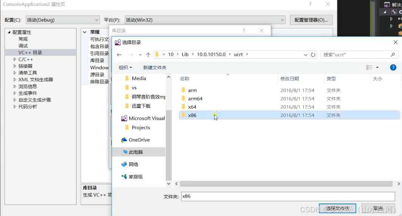This screenshot has height=216, width=402.
Task: Collapse the 常规 property group chevron
Action: (85, 32)
